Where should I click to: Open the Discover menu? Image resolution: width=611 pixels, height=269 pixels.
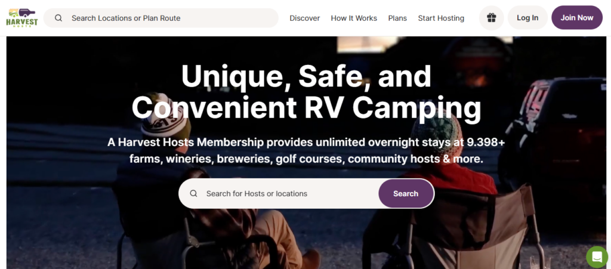pos(305,18)
